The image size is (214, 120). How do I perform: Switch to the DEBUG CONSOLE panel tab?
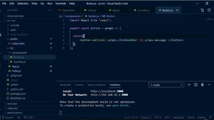coord(97,85)
